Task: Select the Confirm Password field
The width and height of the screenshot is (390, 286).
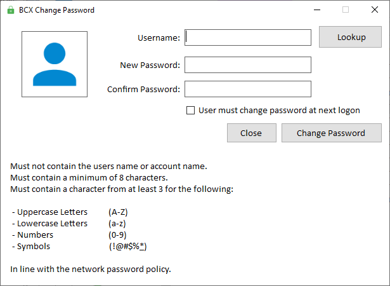Action: (x=247, y=89)
